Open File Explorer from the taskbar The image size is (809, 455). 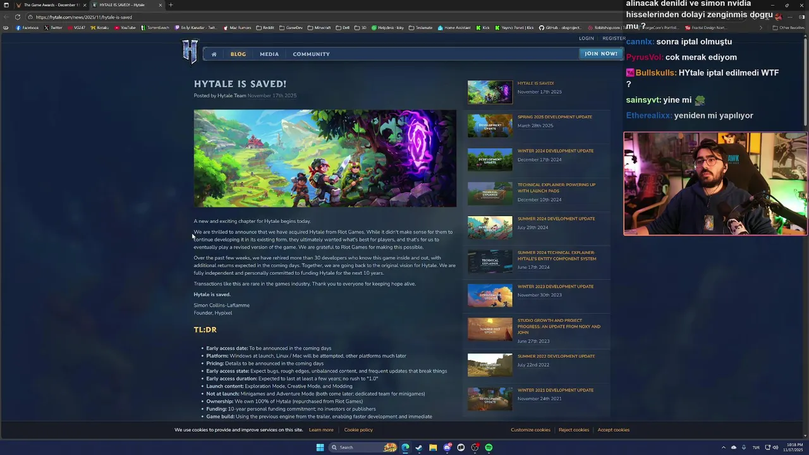pyautogui.click(x=433, y=447)
